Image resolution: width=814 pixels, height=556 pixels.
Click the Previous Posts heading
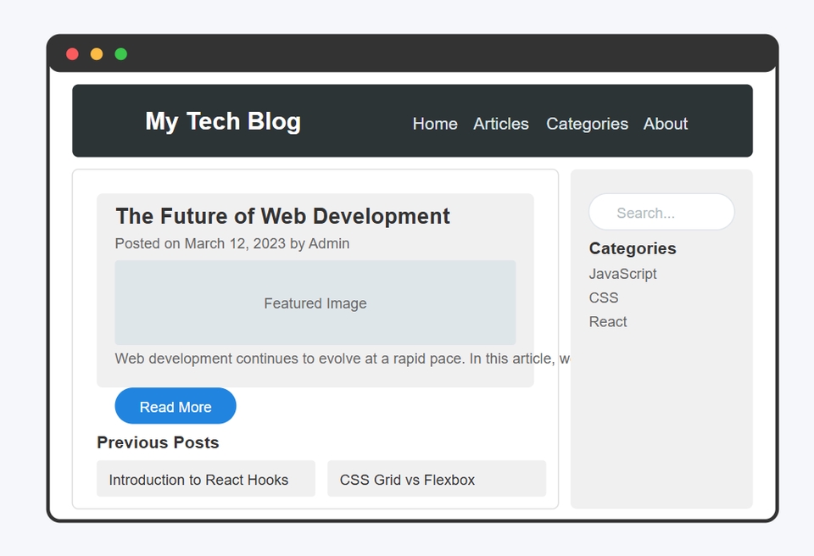click(158, 442)
